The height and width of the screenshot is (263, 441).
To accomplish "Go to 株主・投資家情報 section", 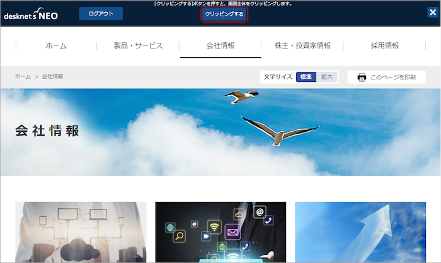I will (x=302, y=45).
